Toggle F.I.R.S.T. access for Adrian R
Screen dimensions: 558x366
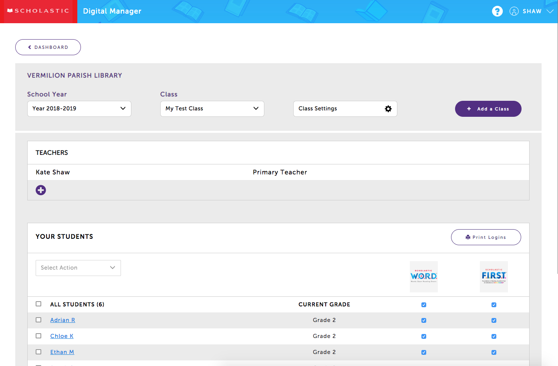pos(494,320)
